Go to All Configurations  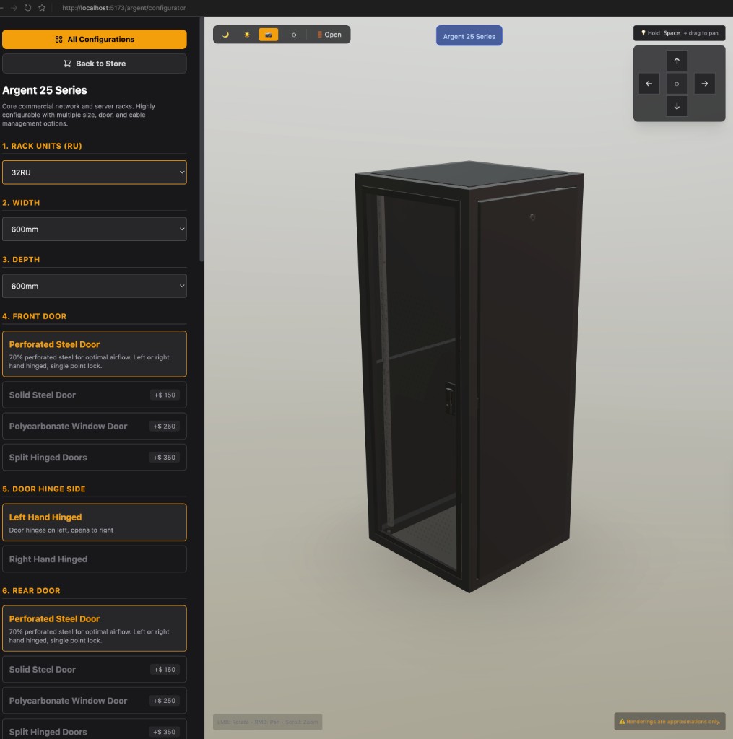coord(94,39)
